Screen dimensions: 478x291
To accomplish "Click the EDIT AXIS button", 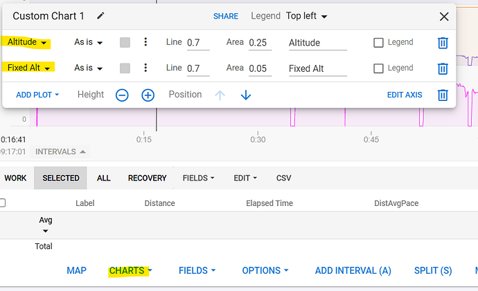I will (404, 95).
